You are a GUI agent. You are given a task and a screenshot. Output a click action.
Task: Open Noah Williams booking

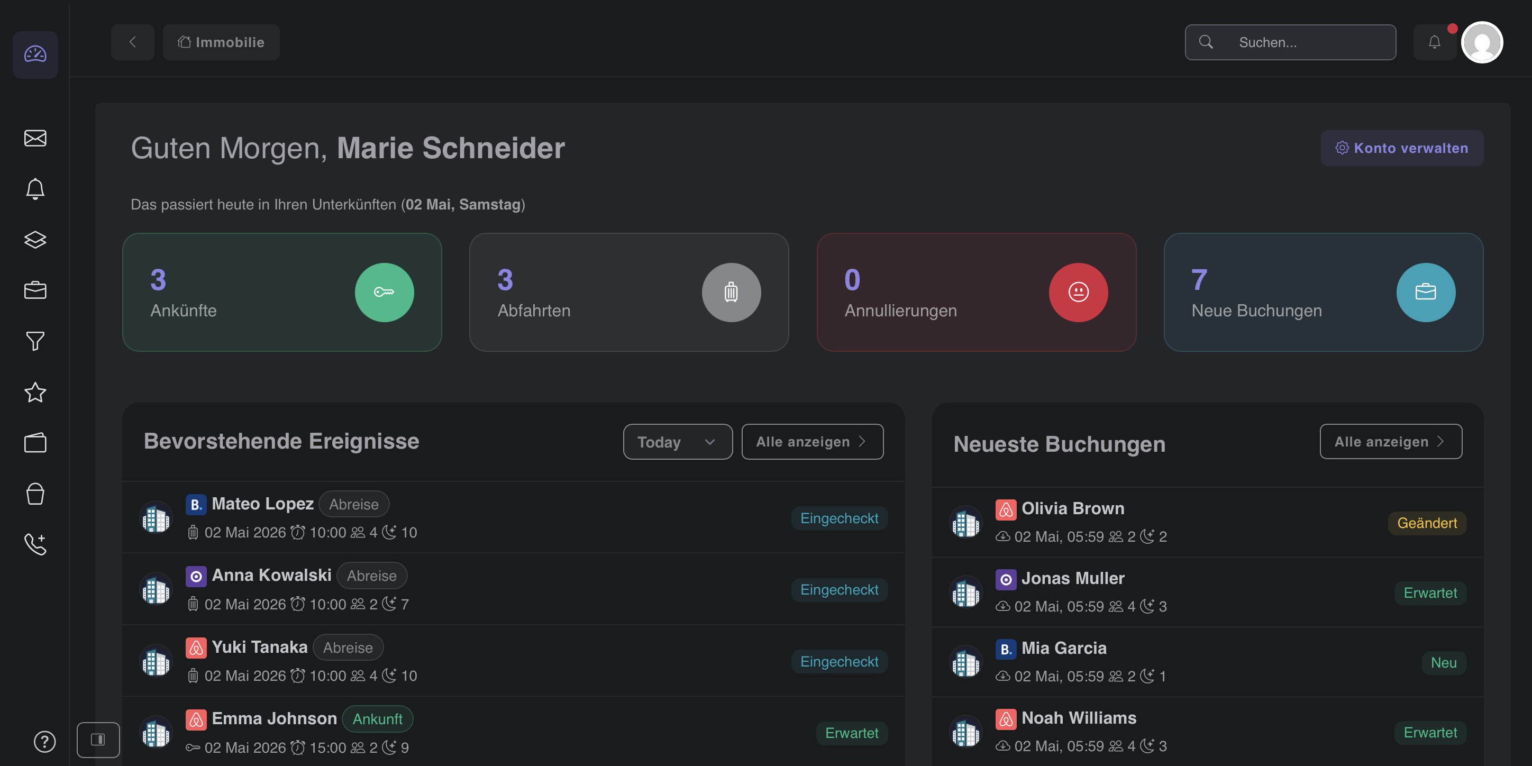[x=1207, y=732]
